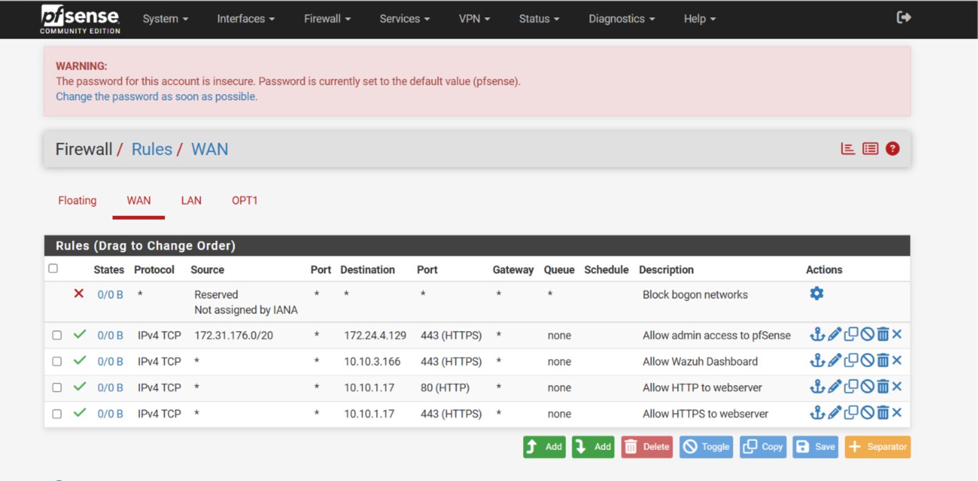Click the red Delete button
The width and height of the screenshot is (978, 481).
pos(647,447)
